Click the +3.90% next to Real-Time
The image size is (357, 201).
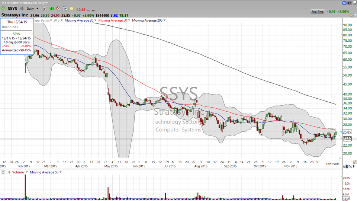343,12
